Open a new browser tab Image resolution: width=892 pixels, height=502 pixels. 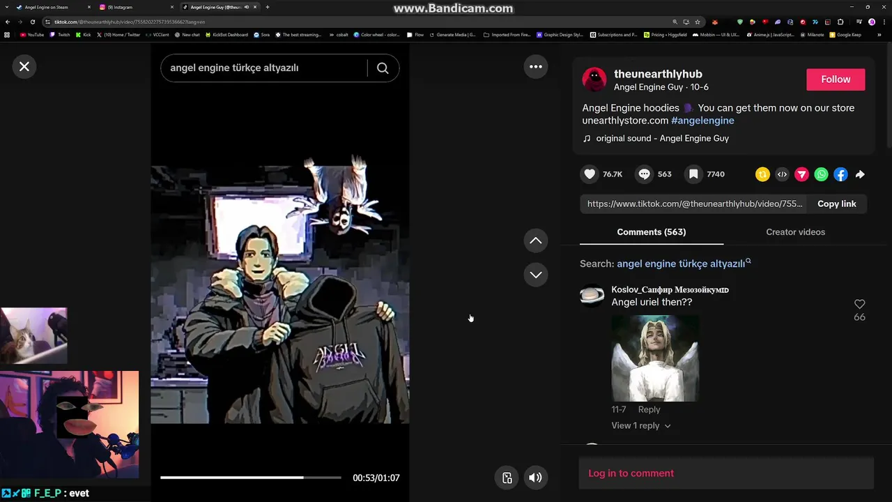pos(268,7)
